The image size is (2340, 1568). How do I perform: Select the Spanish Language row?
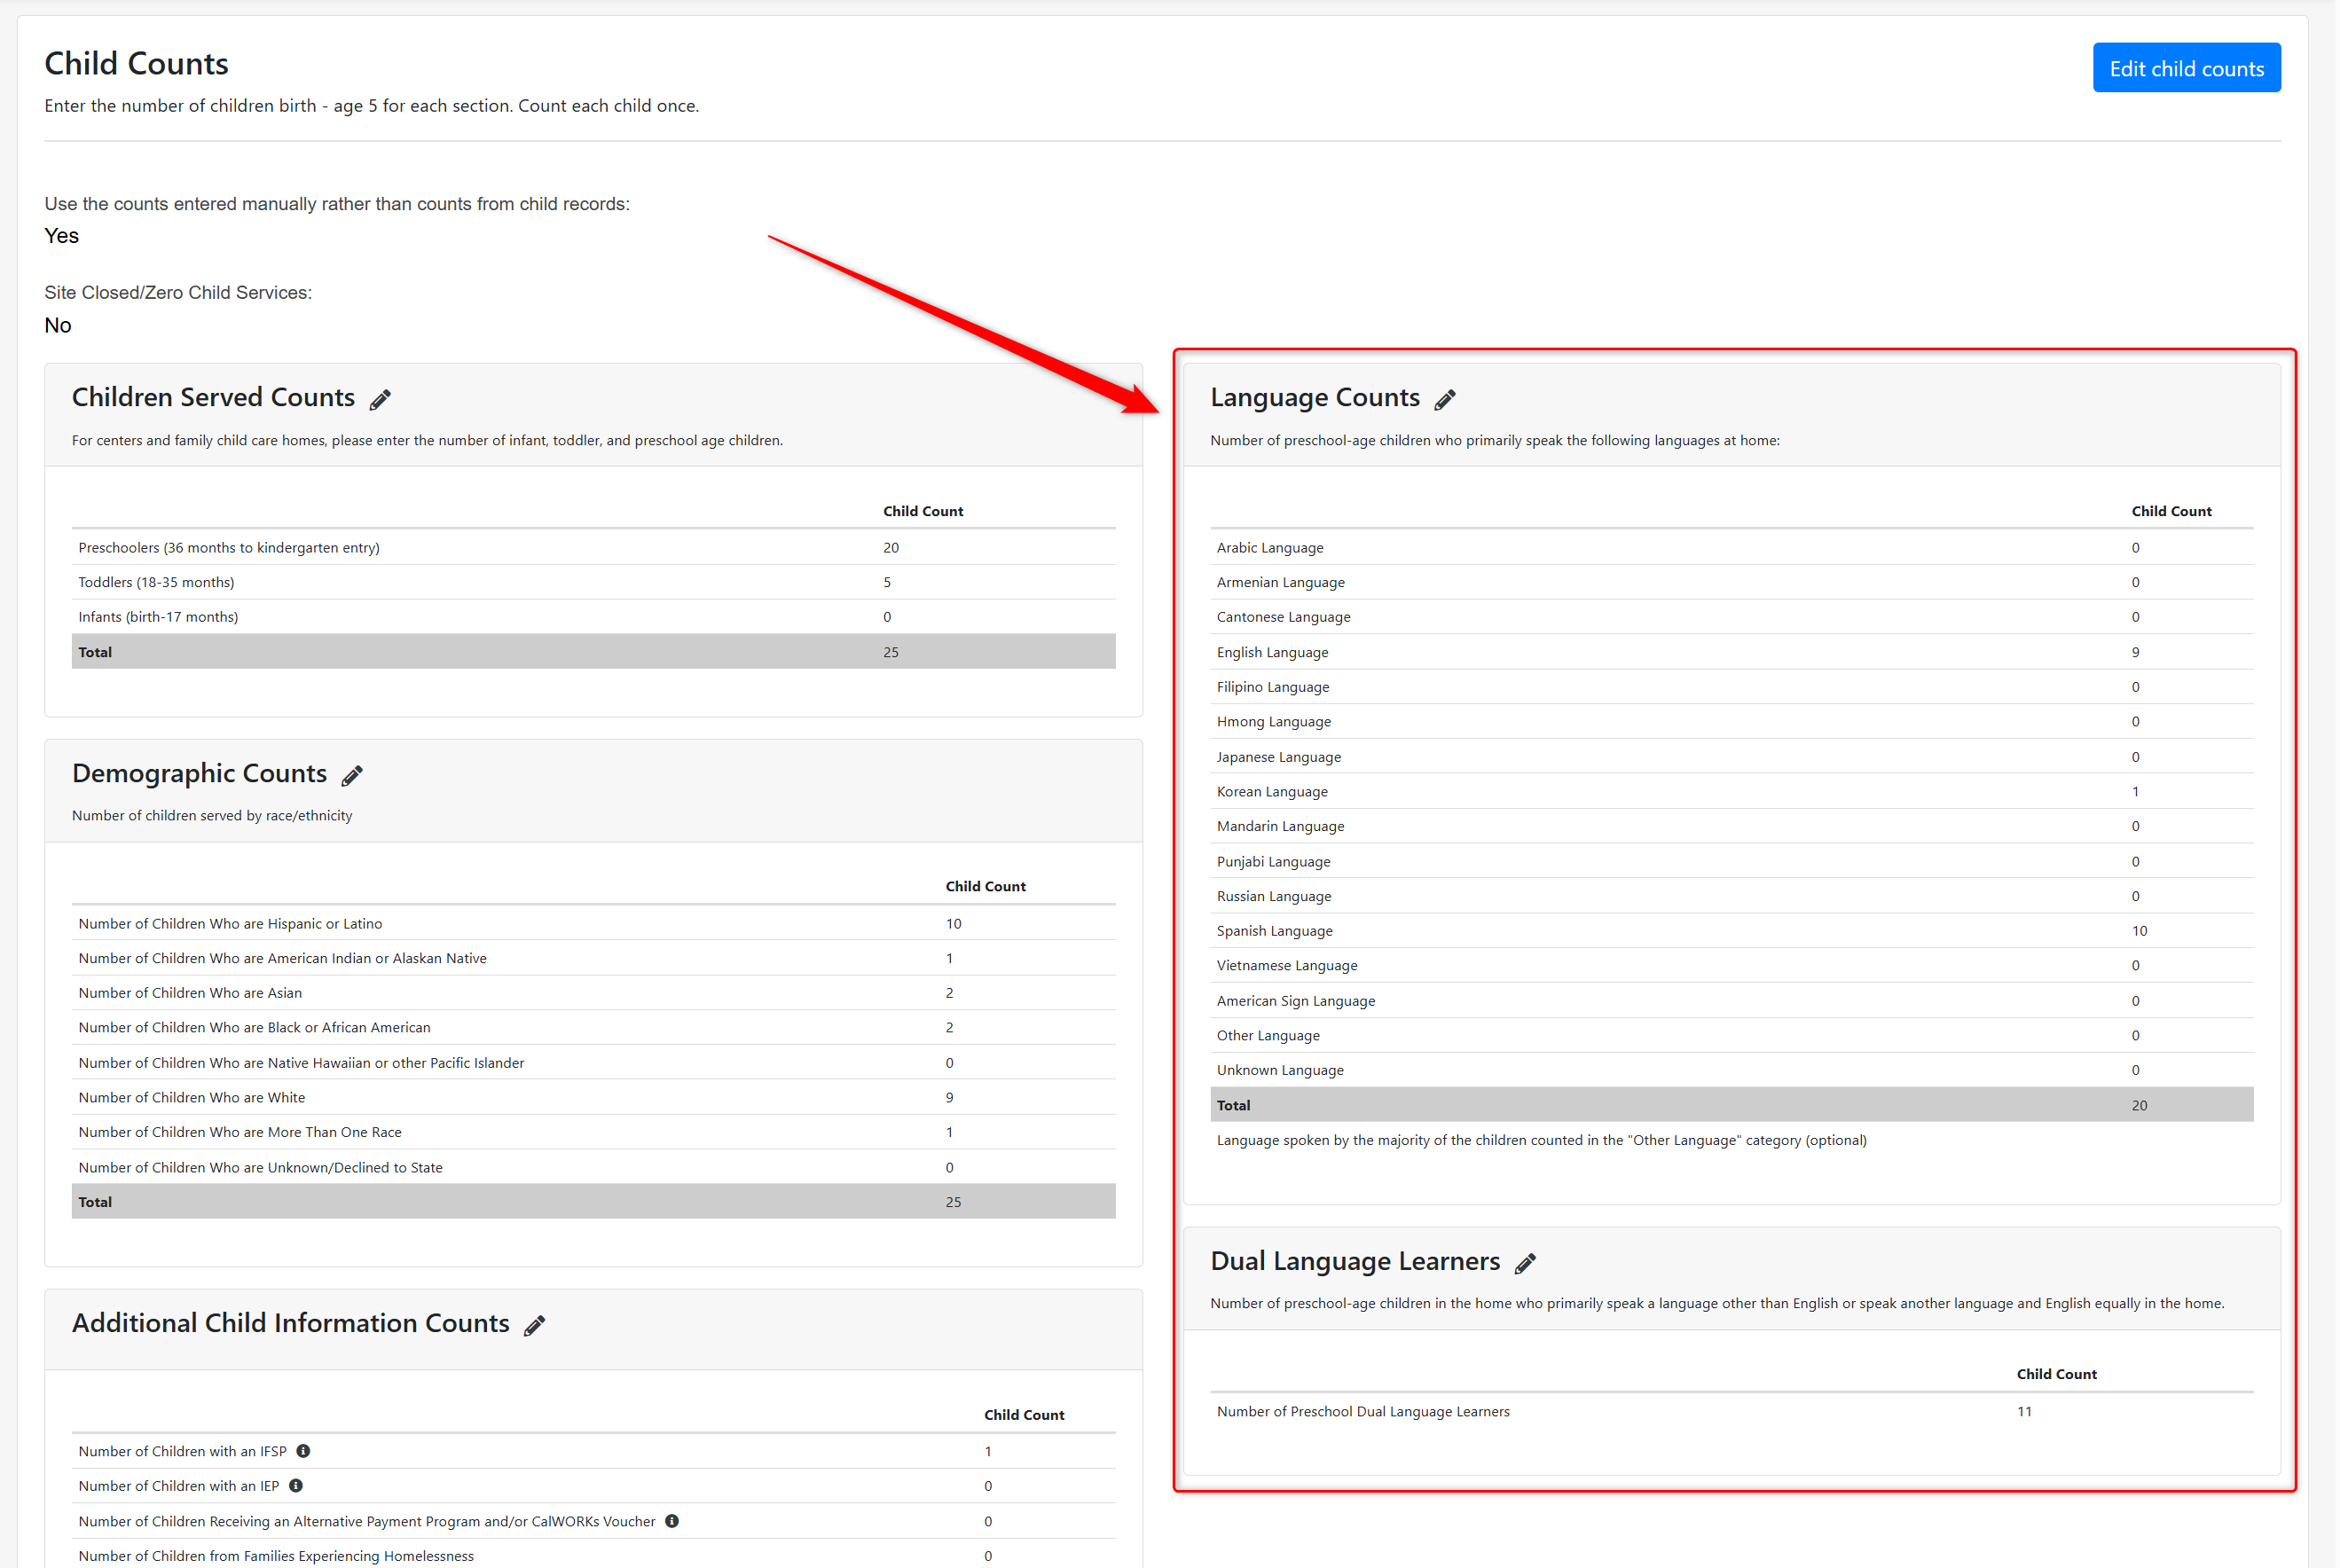coord(1274,931)
